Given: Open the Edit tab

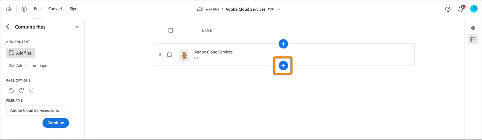Looking at the screenshot, I should (37, 9).
